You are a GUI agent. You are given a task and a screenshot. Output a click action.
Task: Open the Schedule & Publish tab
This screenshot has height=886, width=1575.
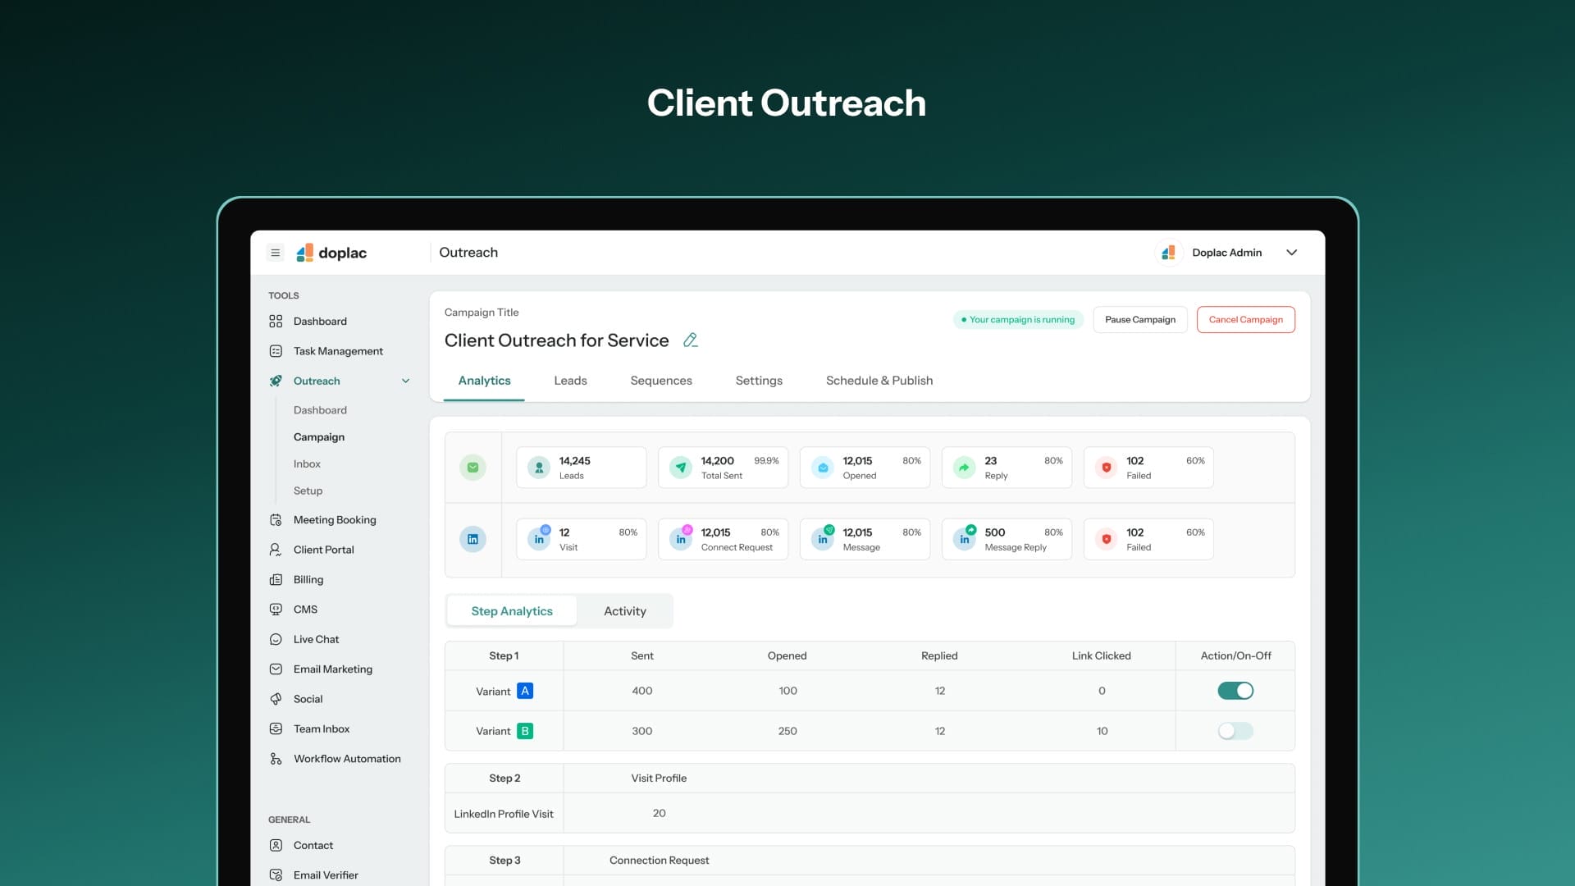pos(879,381)
